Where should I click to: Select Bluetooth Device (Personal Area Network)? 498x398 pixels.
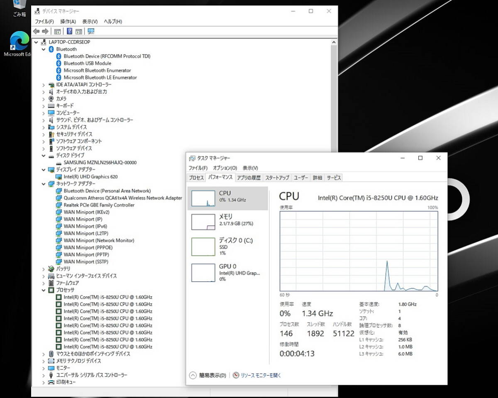[107, 191]
